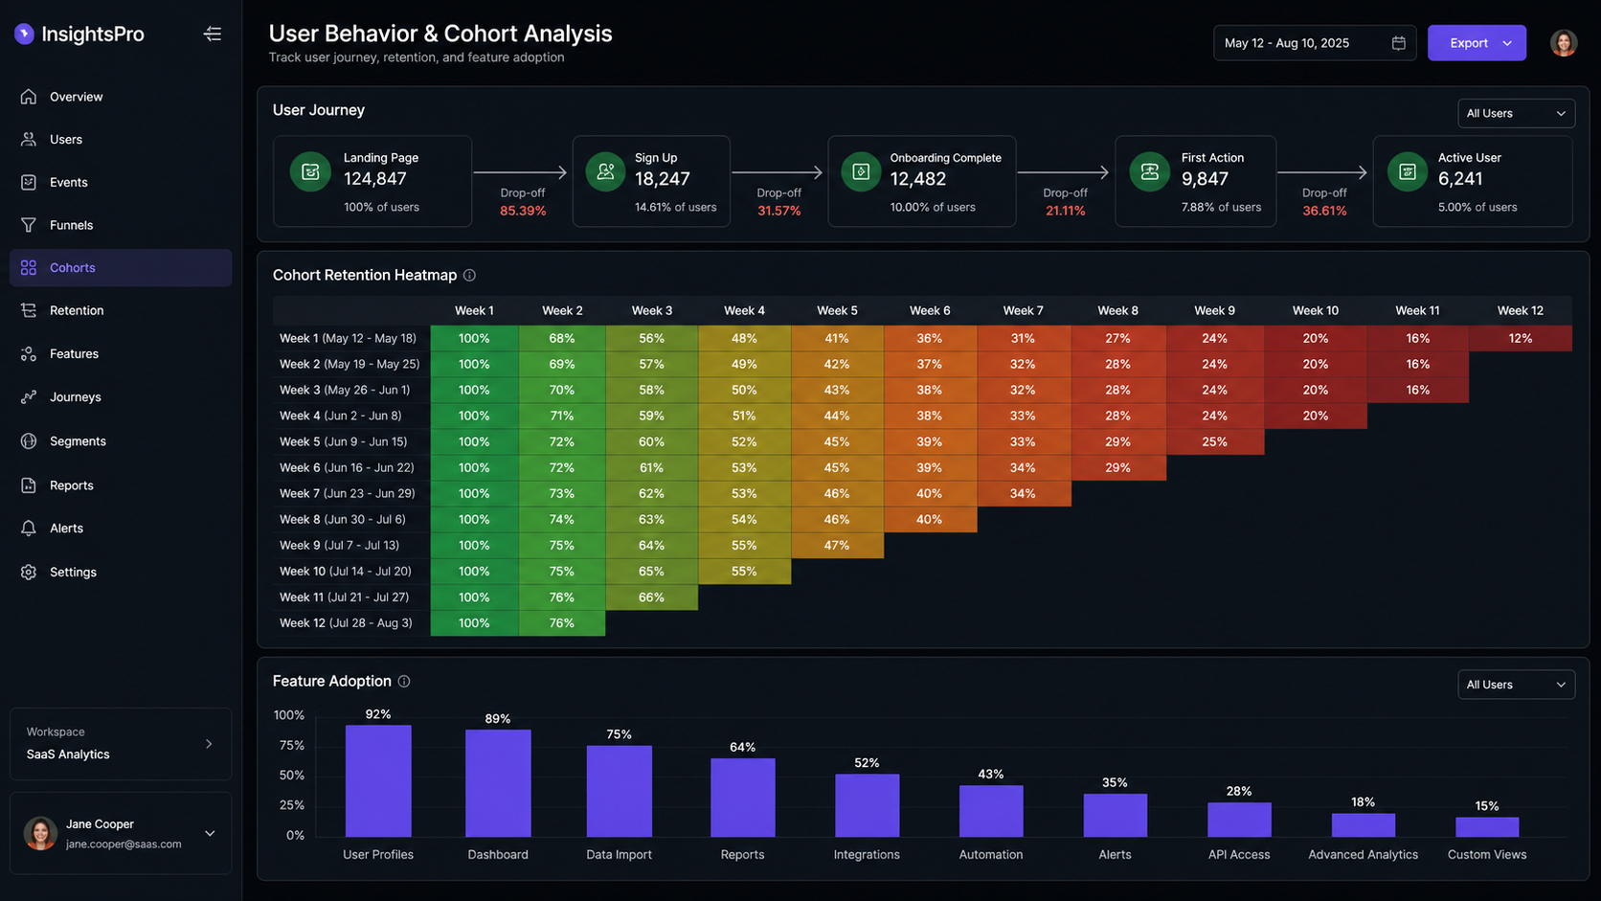Image resolution: width=1601 pixels, height=901 pixels.
Task: Click the 66% heatmap cell in Week 11 row
Action: tap(651, 597)
